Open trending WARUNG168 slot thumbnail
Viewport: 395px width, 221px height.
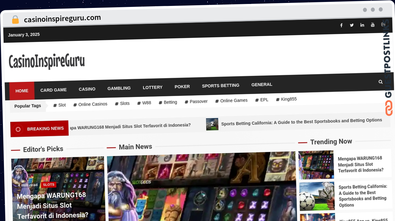(316, 165)
